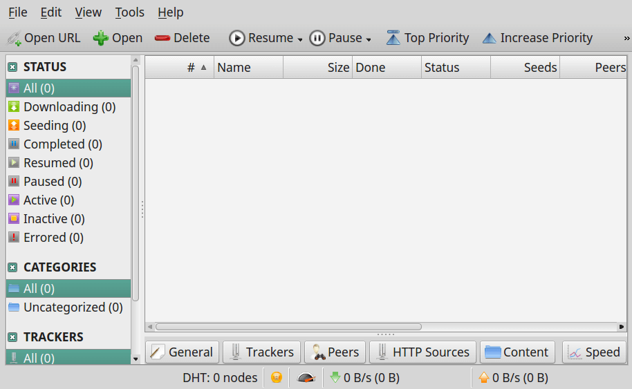Click the Open URL link icon
Viewport: 632px width, 389px height.
pos(14,38)
